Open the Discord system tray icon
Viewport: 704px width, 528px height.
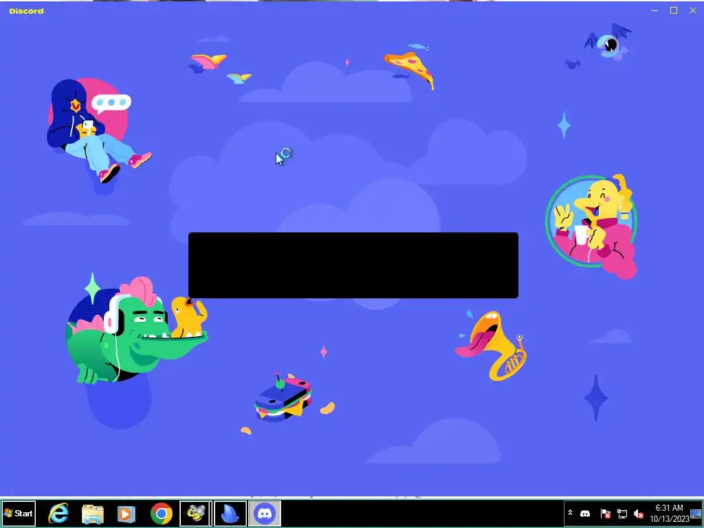pos(585,513)
